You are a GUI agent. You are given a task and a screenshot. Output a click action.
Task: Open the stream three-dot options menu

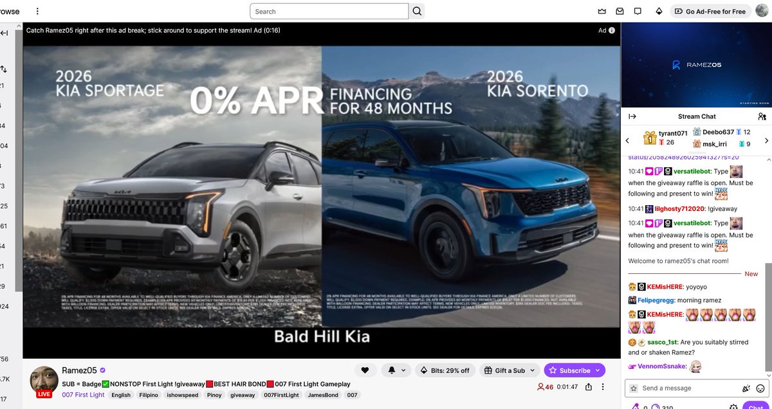pyautogui.click(x=603, y=387)
